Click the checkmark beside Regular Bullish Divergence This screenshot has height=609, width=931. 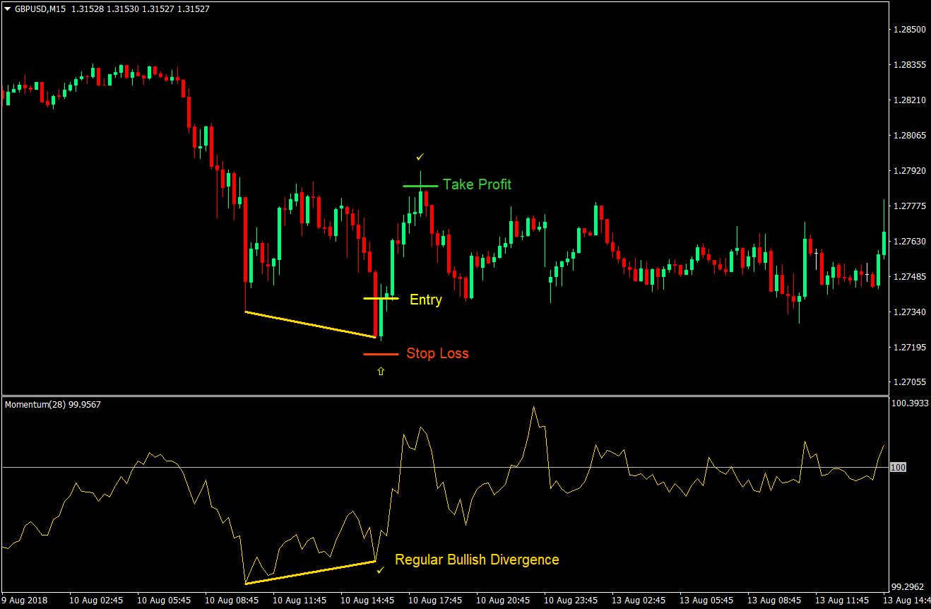[380, 569]
